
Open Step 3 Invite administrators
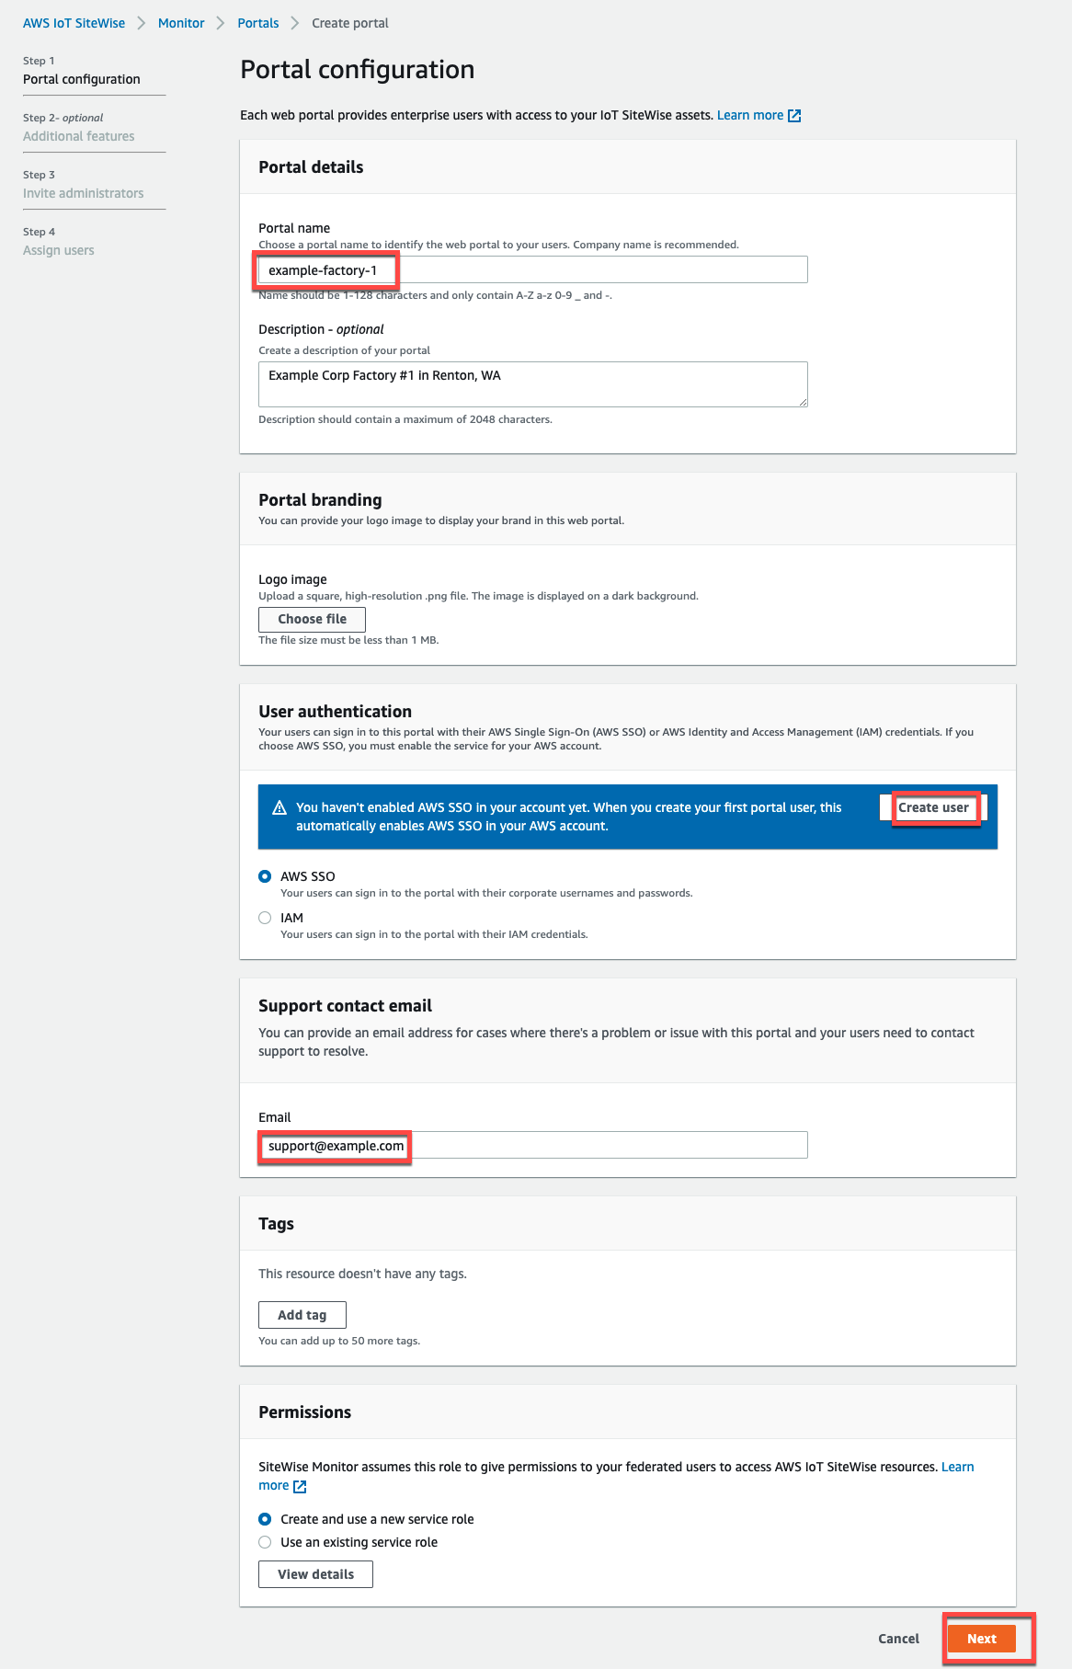84,193
